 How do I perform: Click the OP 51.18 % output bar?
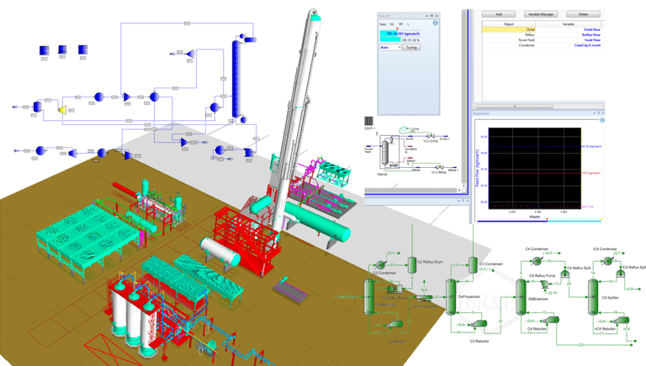pyautogui.click(x=400, y=40)
